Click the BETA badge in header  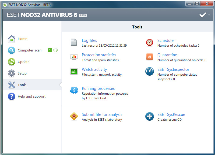[83, 16]
